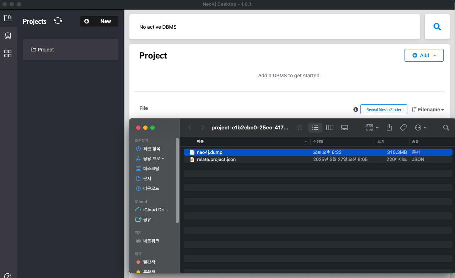Screen dimensions: 455x278
Task: Switch Finder to gallery view
Action: coord(344,128)
